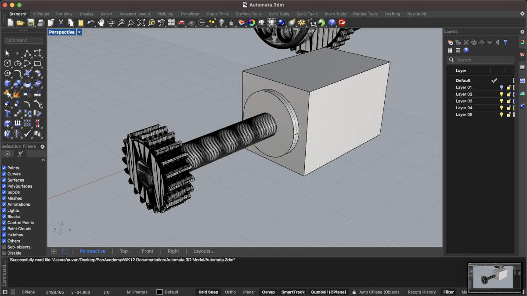
Task: Toggle the Meshes selection filter
Action: click(4, 198)
